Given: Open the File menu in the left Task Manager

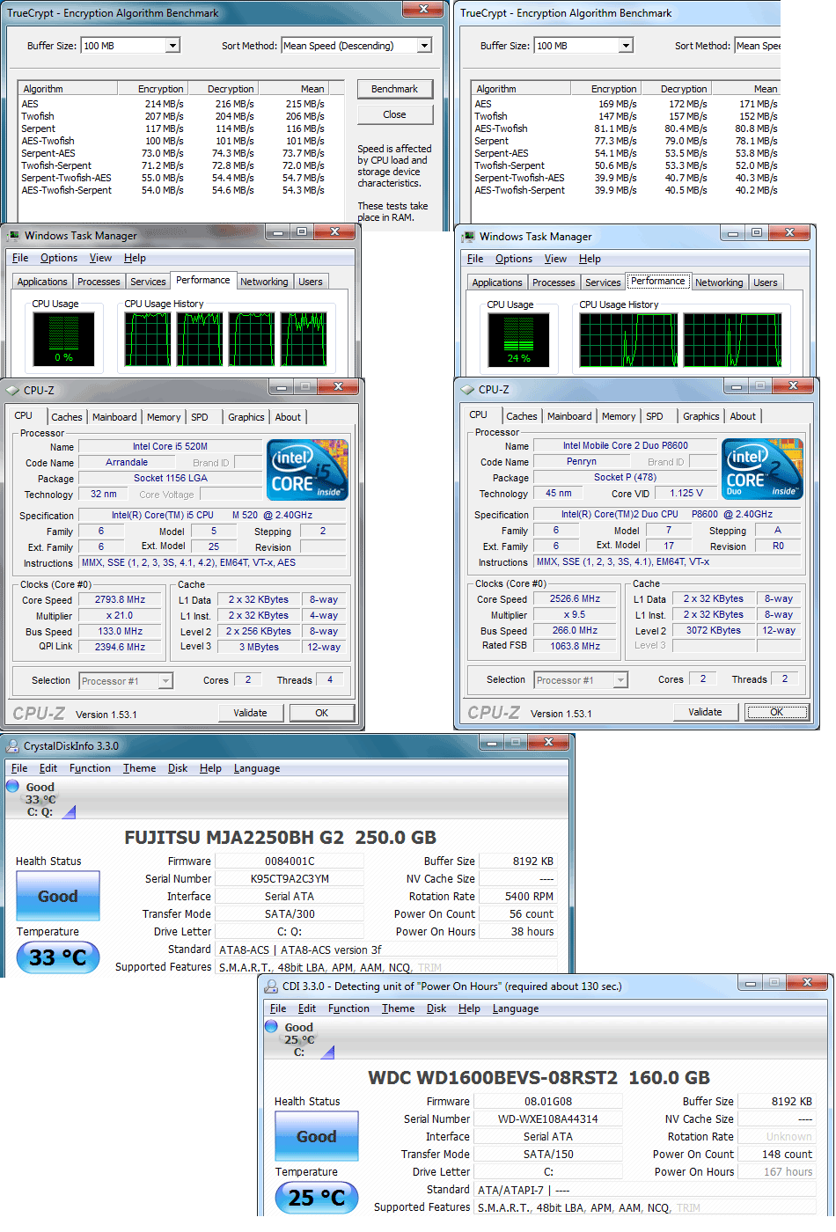Looking at the screenshot, I should pyautogui.click(x=20, y=258).
